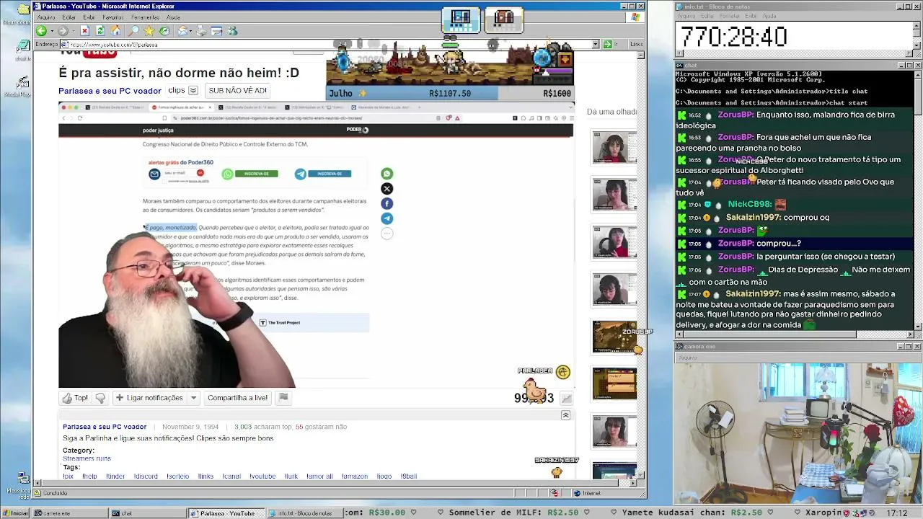
Task: Switch to chat taskbar button
Action: (148, 513)
